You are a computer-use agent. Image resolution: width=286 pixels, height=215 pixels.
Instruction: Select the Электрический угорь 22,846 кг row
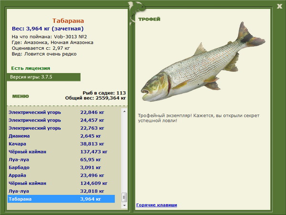click(x=61, y=112)
